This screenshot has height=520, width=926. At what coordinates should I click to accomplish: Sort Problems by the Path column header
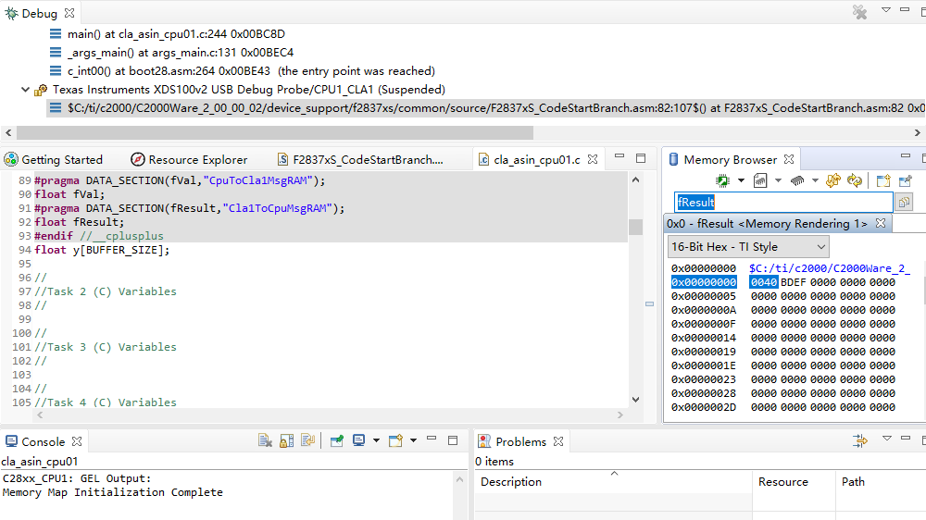click(880, 482)
